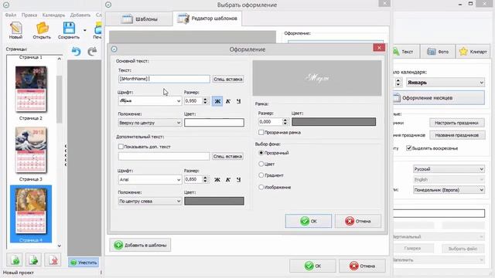This screenshot has width=495, height=278.
Task: Click the {$MonthName} text field
Action: (164, 79)
